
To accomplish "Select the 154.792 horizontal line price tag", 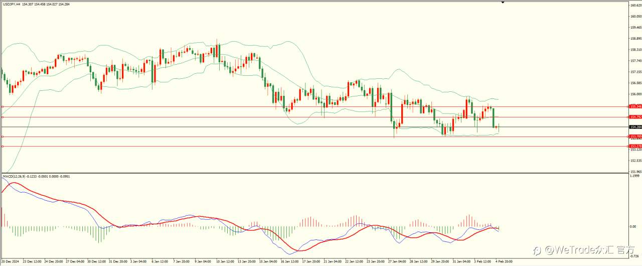I will click(635, 117).
